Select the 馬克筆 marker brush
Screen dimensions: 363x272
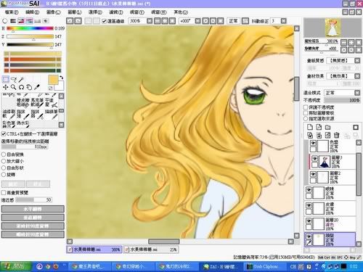click(37, 102)
